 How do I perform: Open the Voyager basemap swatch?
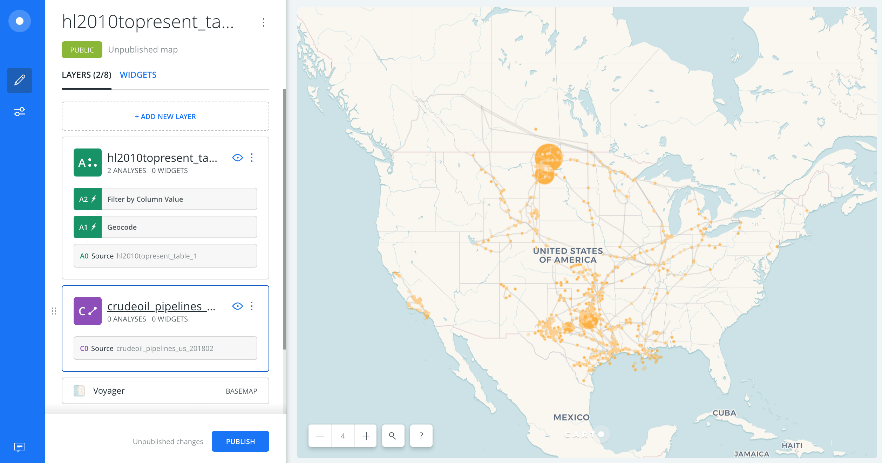pos(79,391)
